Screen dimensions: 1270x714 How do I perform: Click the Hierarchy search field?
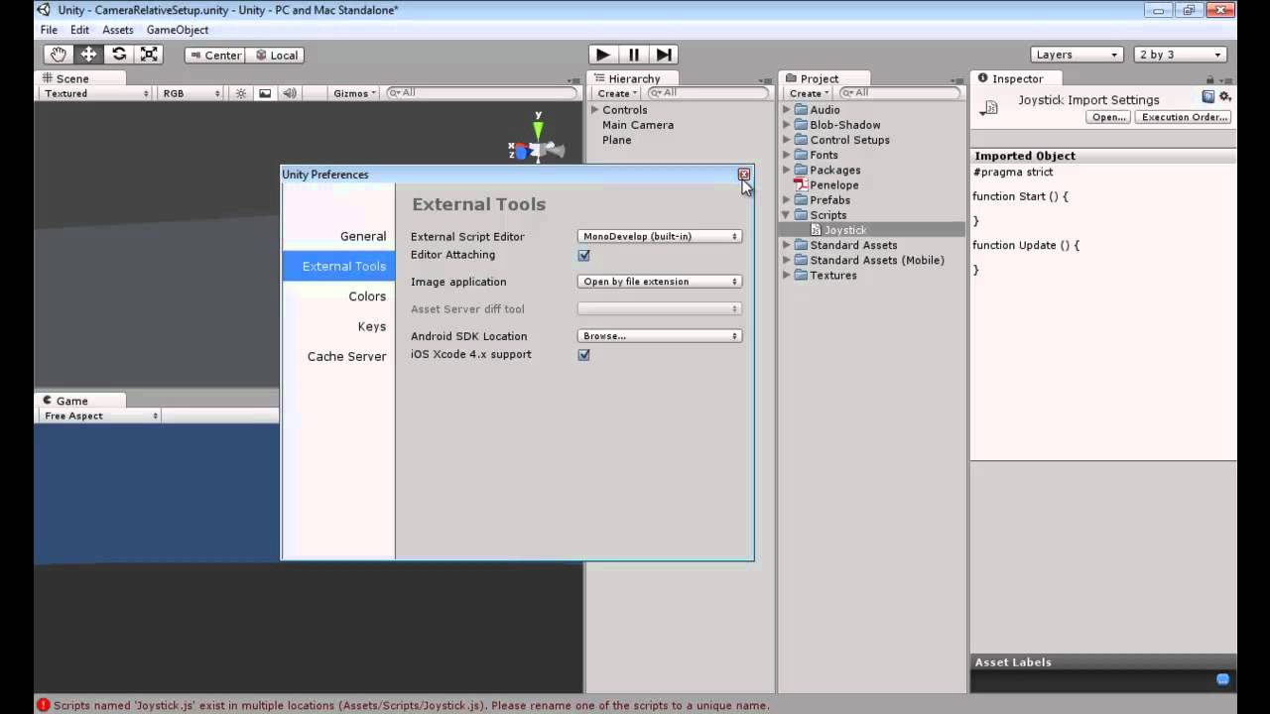708,93
